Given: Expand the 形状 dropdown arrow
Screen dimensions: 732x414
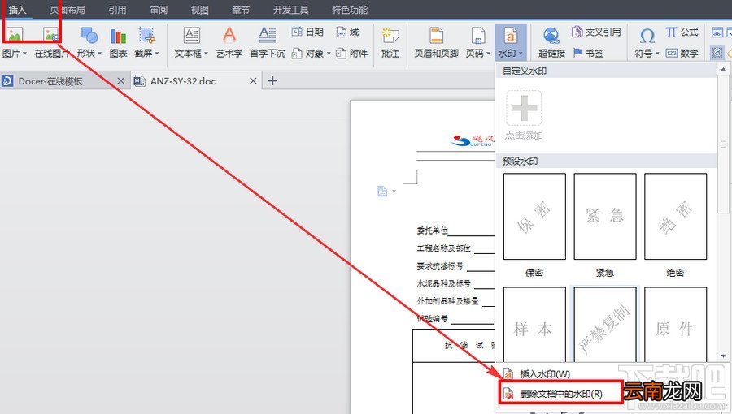Looking at the screenshot, I should (99, 53).
